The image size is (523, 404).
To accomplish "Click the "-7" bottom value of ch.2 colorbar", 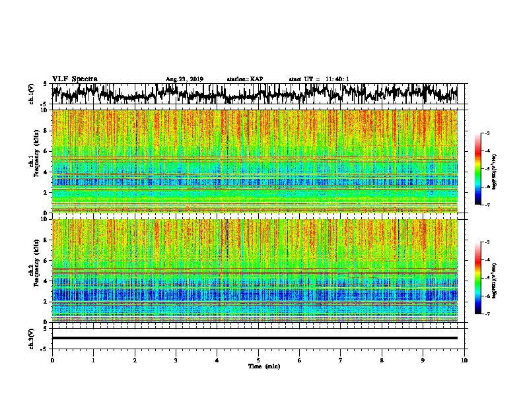I will coord(487,314).
